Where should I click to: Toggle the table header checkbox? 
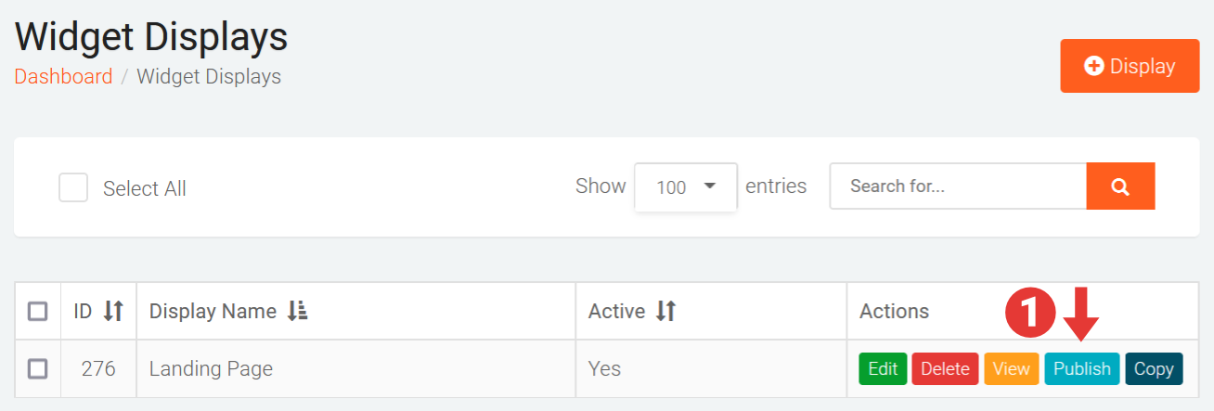38,312
